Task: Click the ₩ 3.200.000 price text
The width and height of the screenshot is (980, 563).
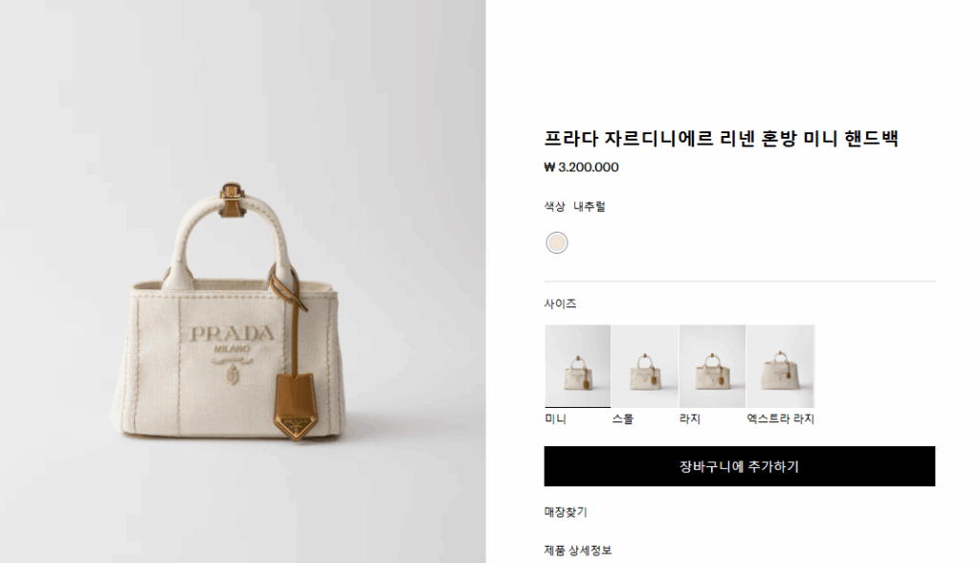Action: coord(581,167)
